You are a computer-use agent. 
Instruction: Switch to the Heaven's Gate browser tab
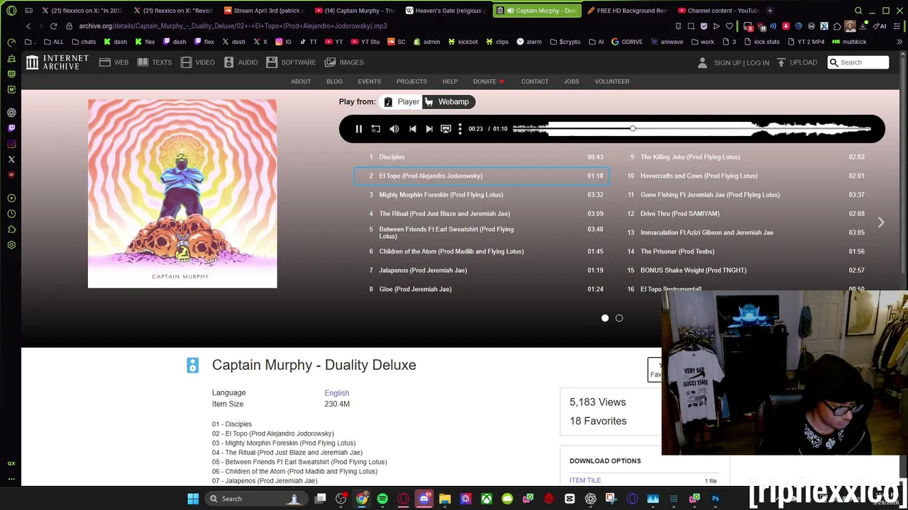[x=447, y=11]
